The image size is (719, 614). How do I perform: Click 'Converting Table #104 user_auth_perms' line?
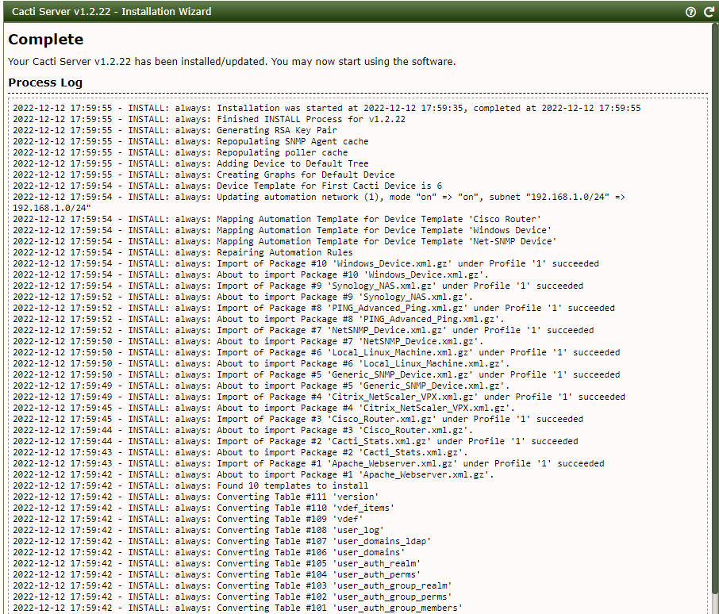217,574
